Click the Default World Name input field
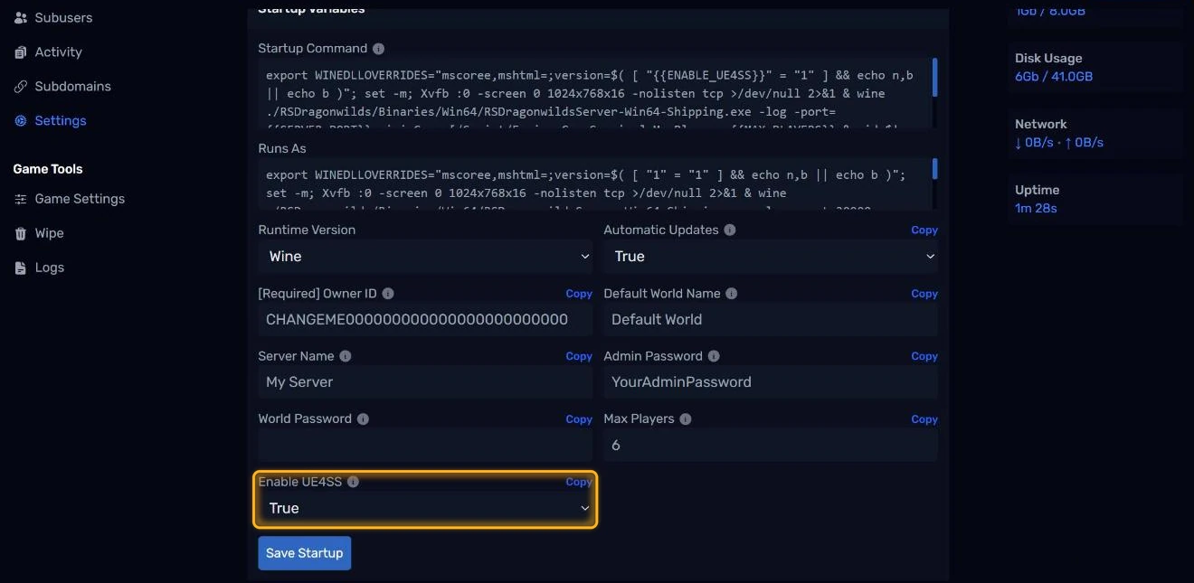 [771, 319]
